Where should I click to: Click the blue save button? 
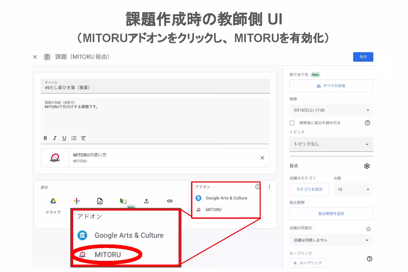coord(363,57)
